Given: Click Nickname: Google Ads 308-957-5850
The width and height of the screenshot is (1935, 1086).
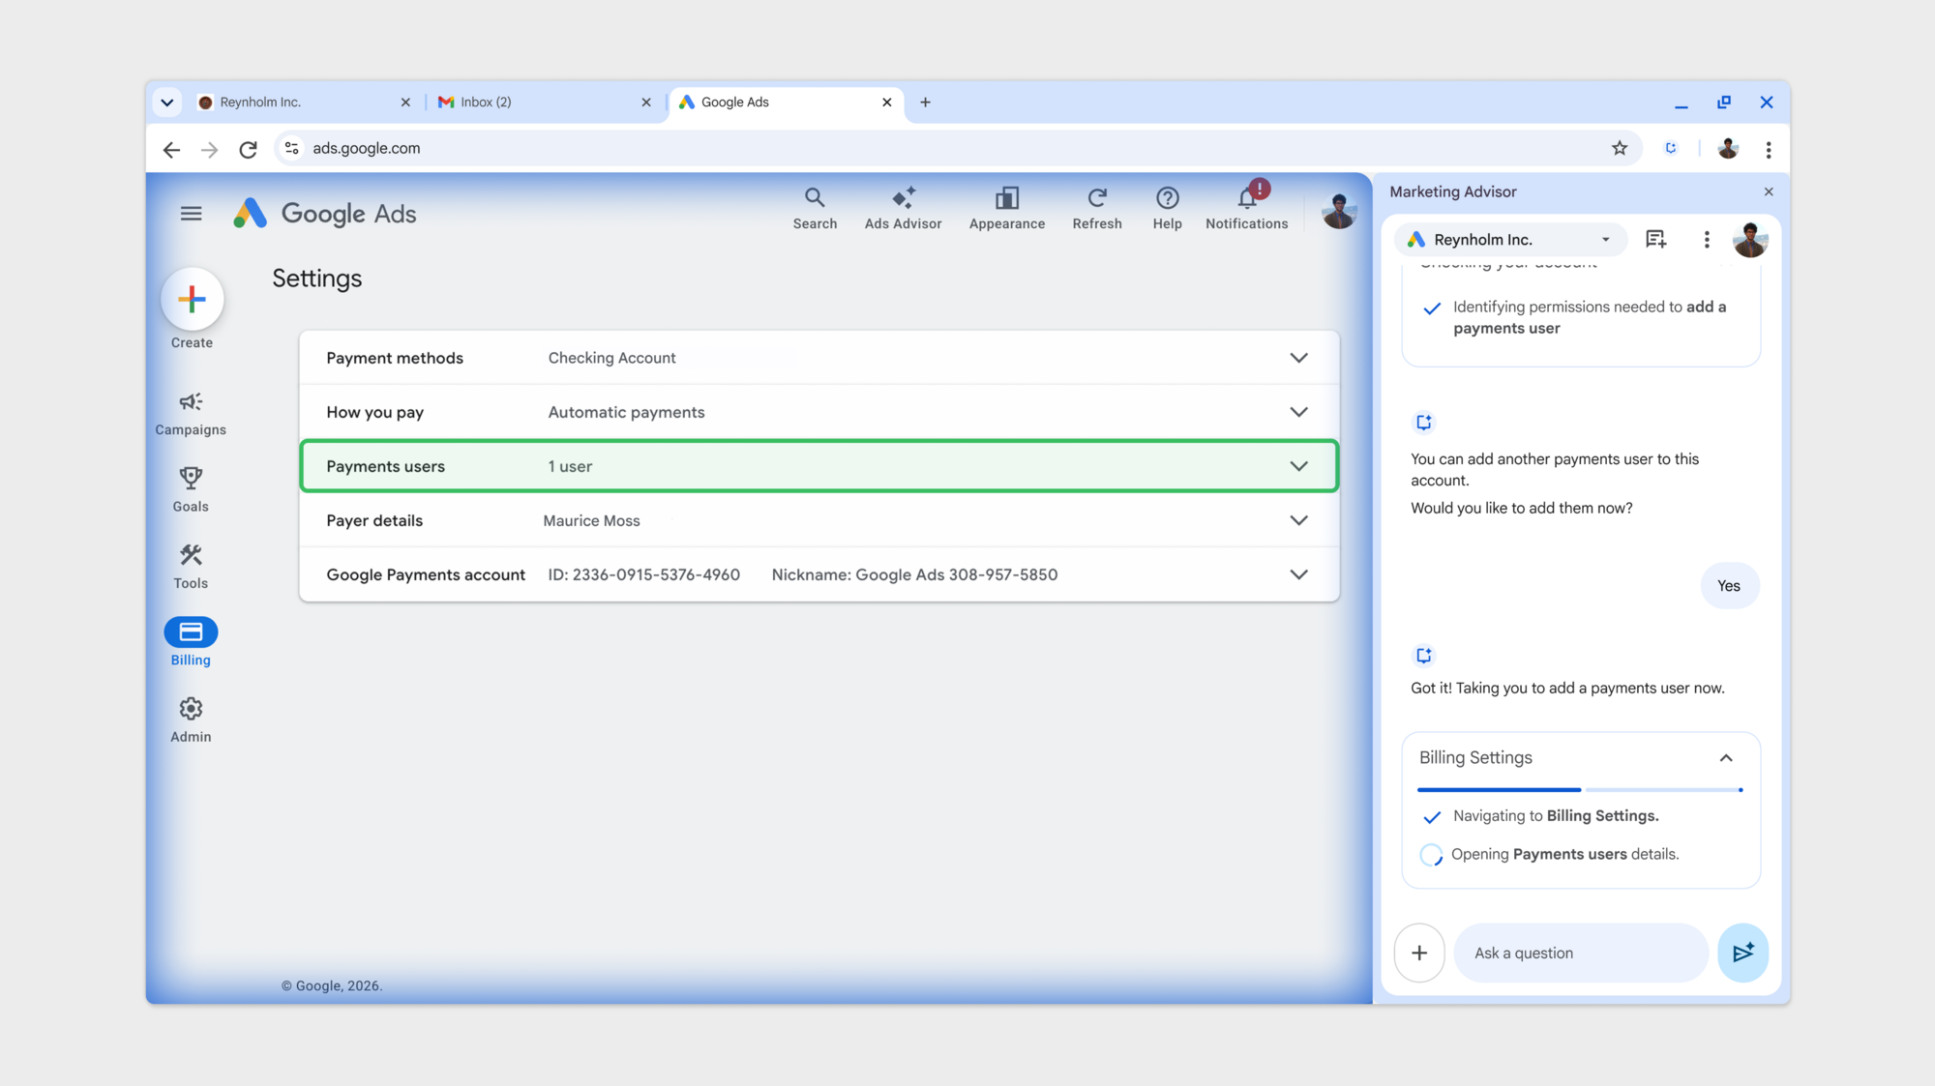Looking at the screenshot, I should click(x=914, y=574).
